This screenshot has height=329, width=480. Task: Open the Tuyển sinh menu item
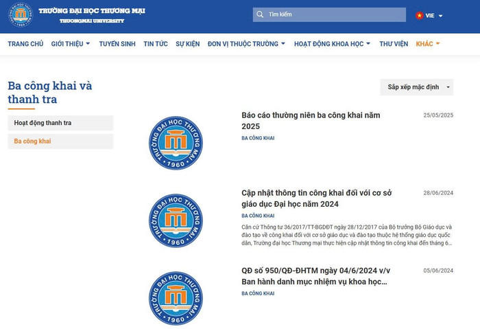pos(117,44)
